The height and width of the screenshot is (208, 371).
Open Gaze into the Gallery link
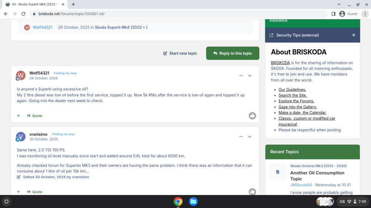point(298,107)
